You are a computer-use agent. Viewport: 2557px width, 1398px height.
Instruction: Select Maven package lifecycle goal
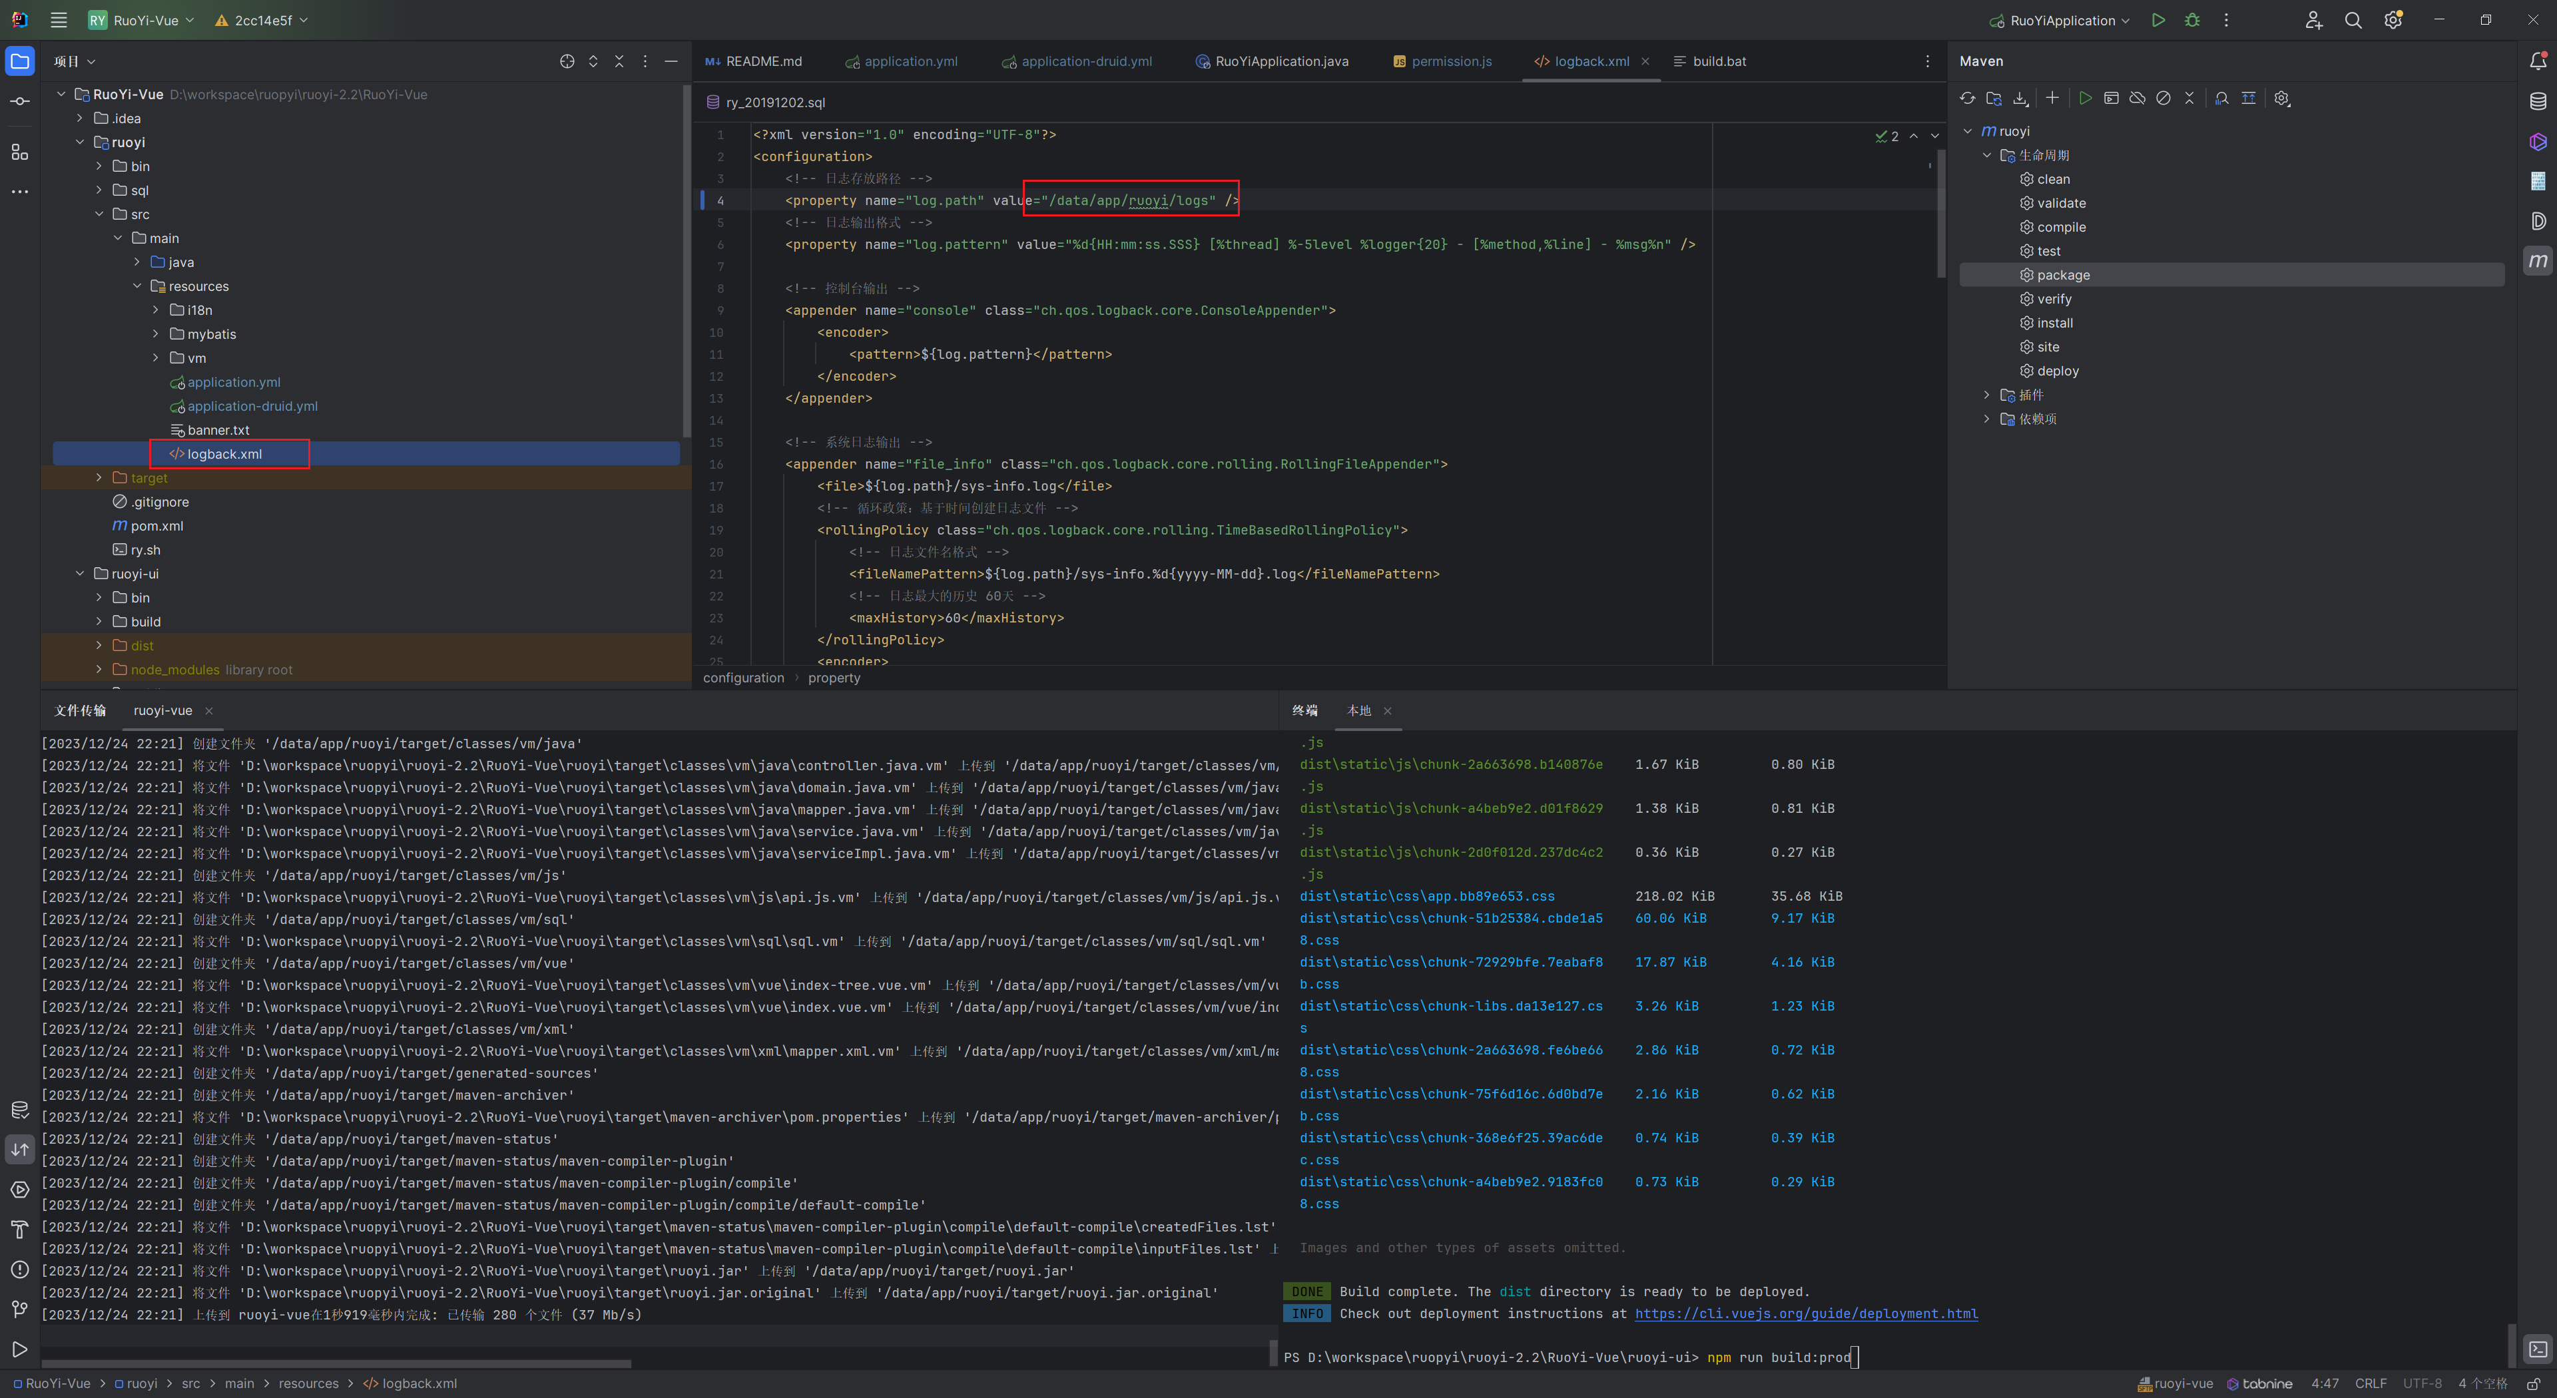2231,275
